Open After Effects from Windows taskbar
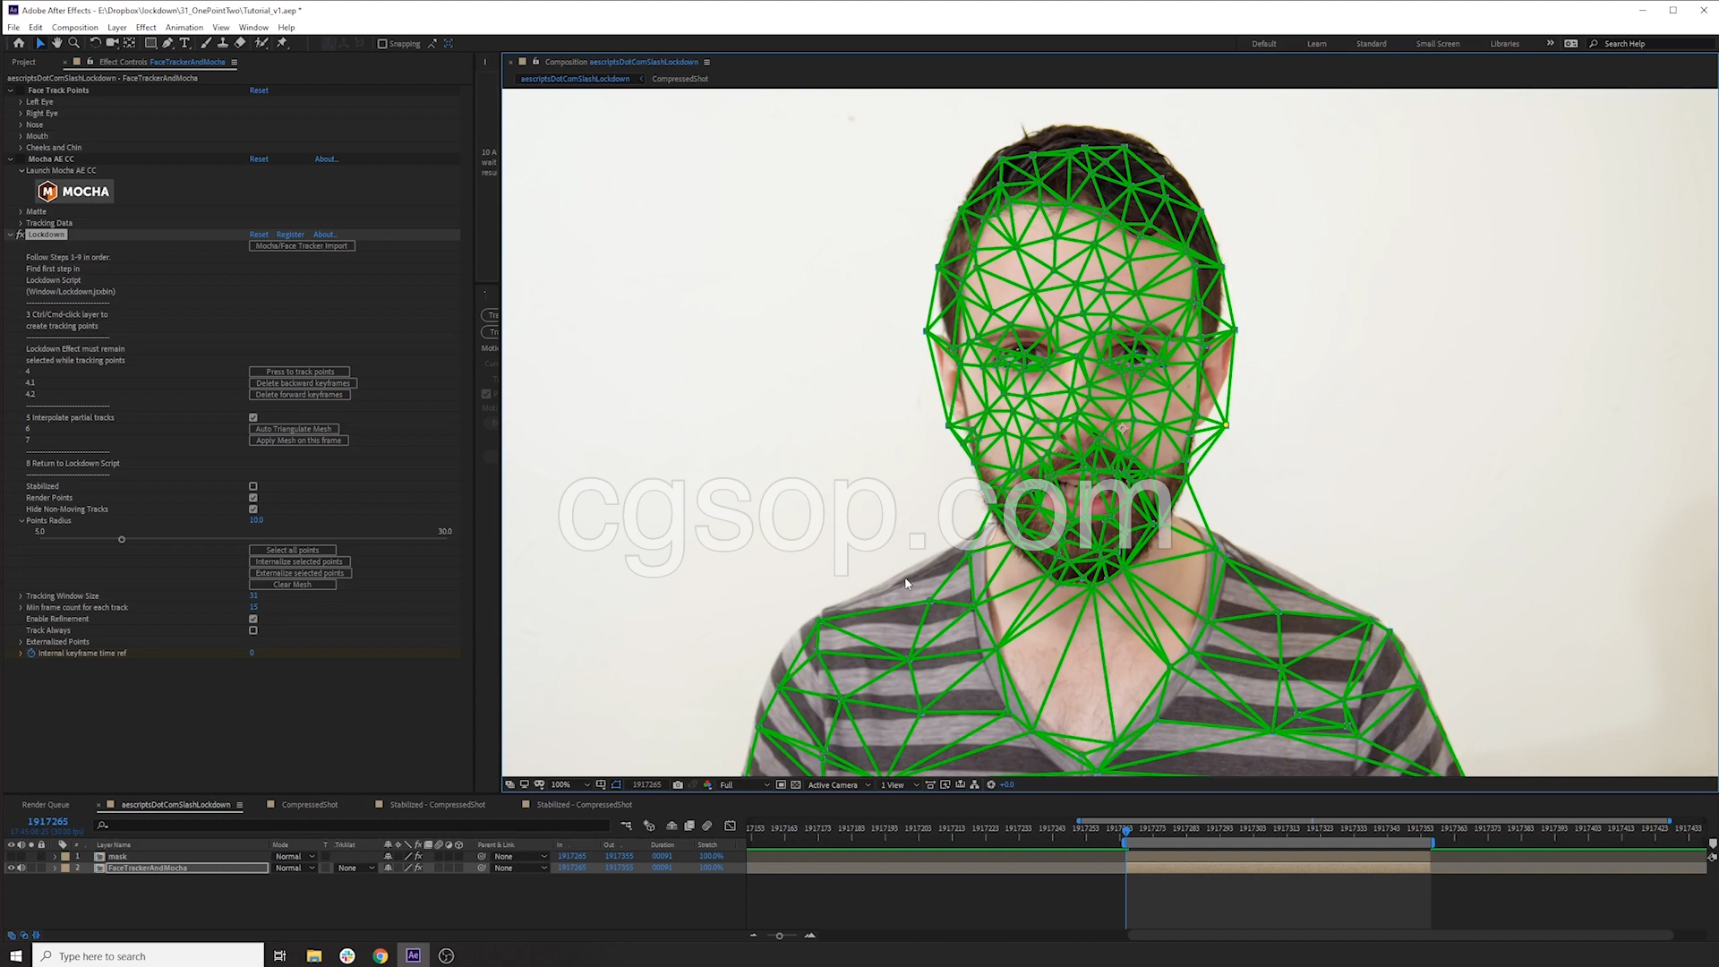Viewport: 1719px width, 967px height. pyautogui.click(x=413, y=955)
